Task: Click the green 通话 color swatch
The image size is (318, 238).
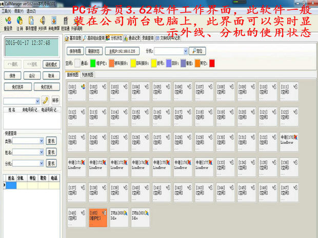Action: tap(93, 63)
